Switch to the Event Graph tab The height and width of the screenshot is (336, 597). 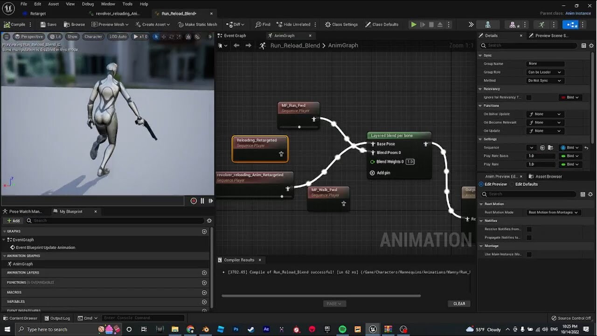[236, 35]
